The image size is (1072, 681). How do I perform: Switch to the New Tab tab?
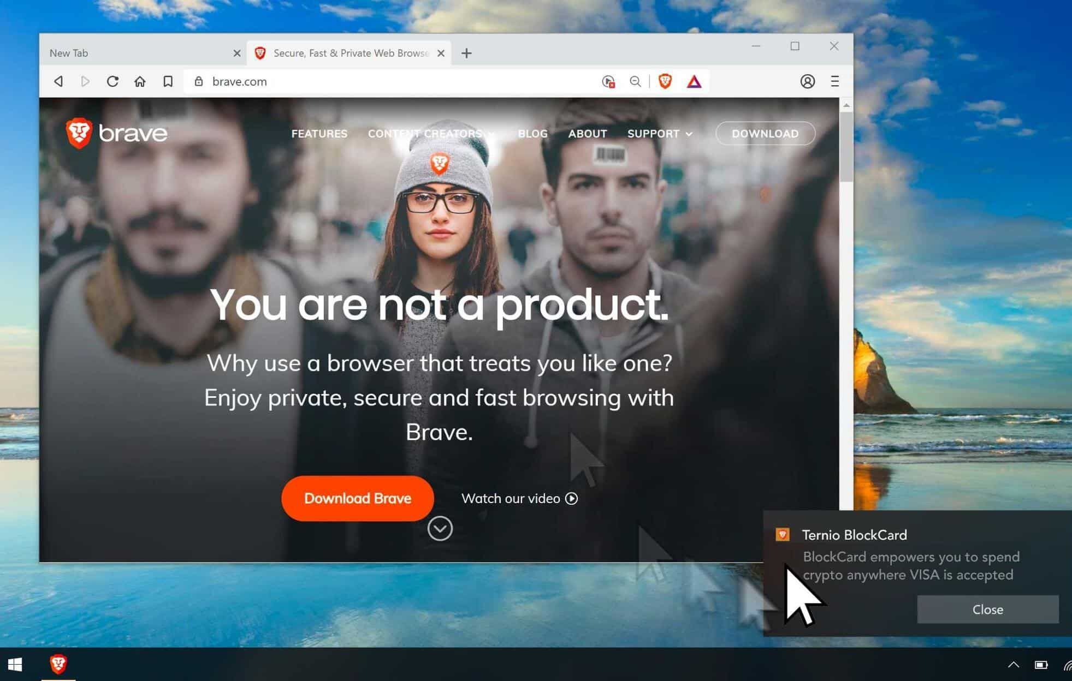[143, 53]
